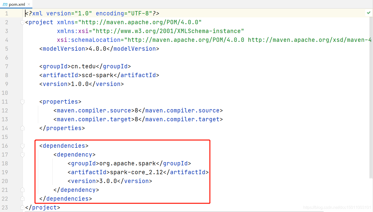Click the xml version declaration on line 1

[92, 13]
